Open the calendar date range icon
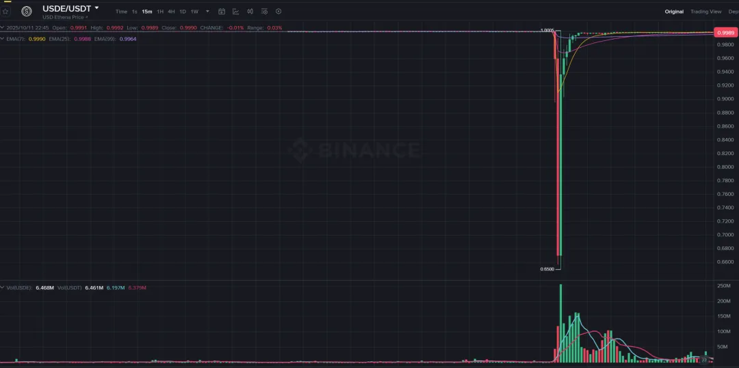Screen dimensions: 739x368 [222, 12]
